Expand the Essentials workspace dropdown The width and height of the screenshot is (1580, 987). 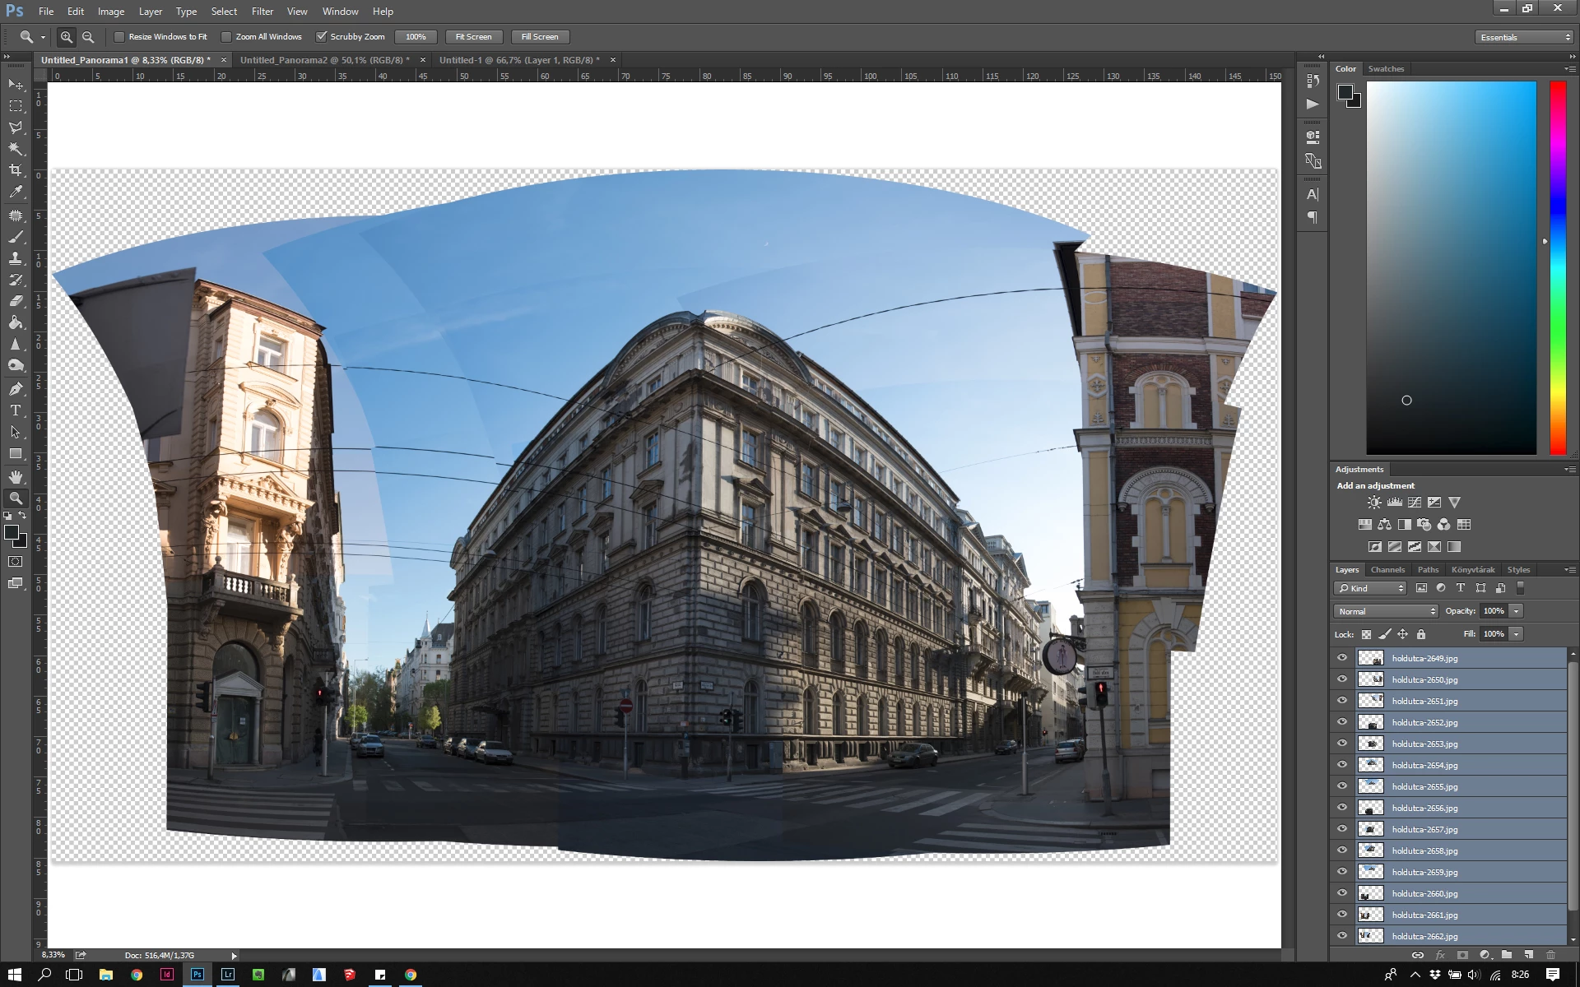(1524, 37)
